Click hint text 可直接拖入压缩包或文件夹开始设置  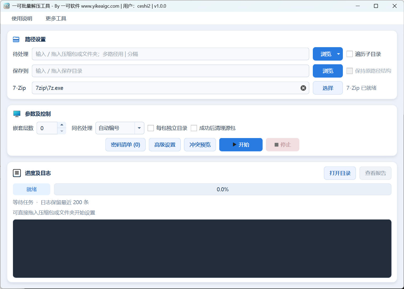pyautogui.click(x=54, y=213)
